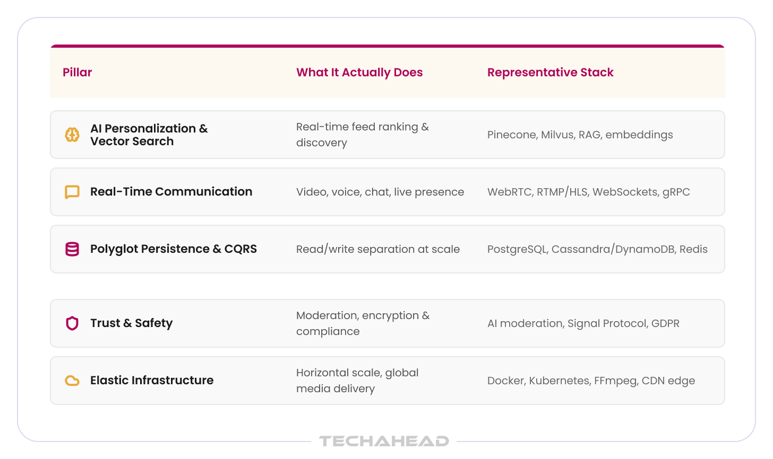
Task: Click the AI moderation, Signal Protocol, GDPR text
Action: (583, 323)
